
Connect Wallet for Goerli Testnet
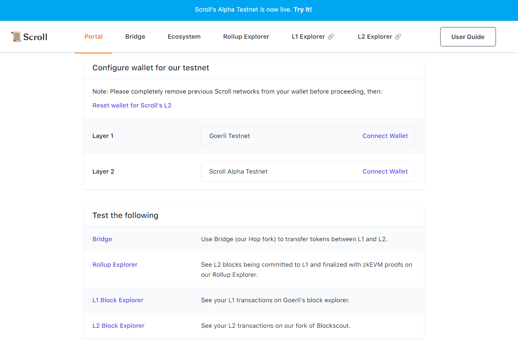coord(385,136)
